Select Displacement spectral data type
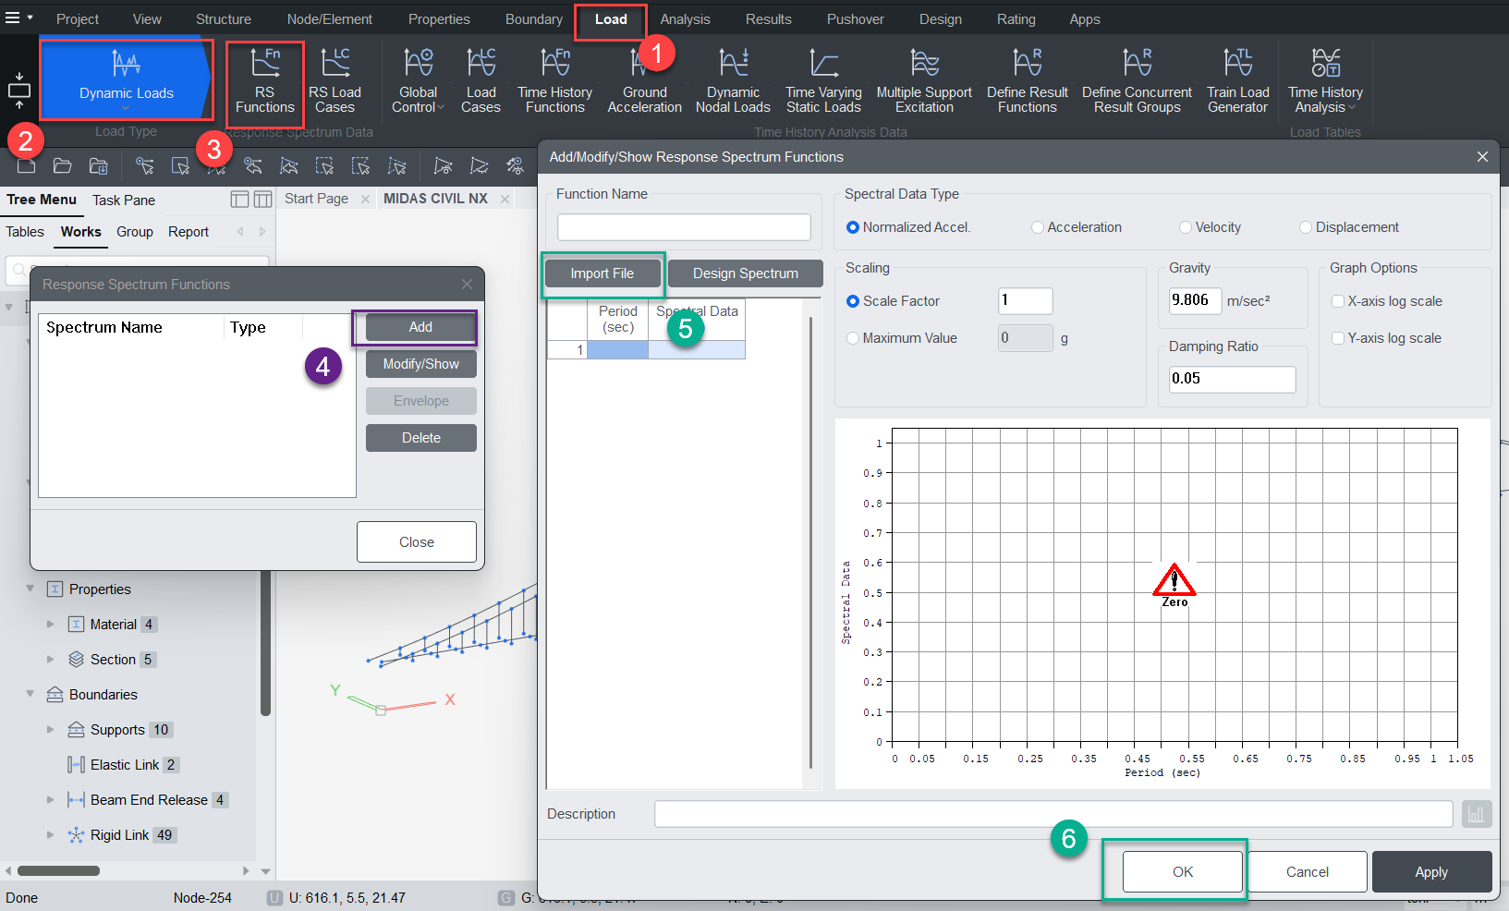The width and height of the screenshot is (1509, 911). point(1306,227)
